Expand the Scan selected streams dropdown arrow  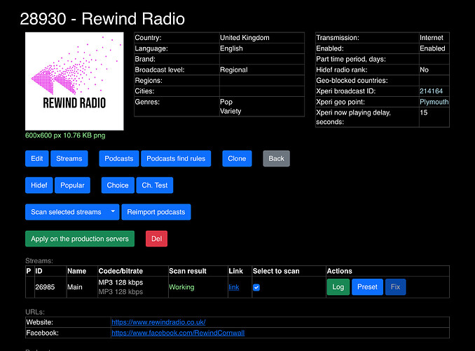coord(113,212)
